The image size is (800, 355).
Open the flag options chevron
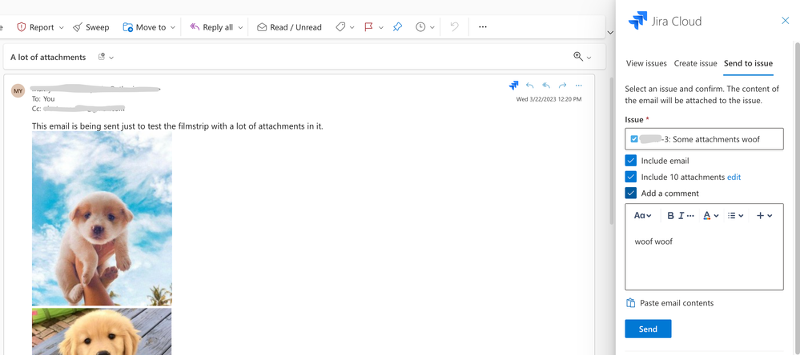pyautogui.click(x=380, y=27)
